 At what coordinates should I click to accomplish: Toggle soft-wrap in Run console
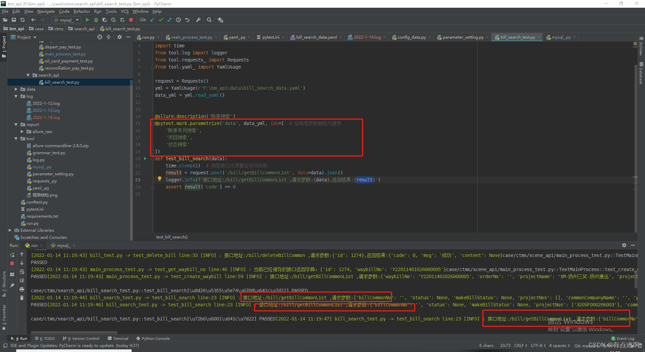coord(22,272)
